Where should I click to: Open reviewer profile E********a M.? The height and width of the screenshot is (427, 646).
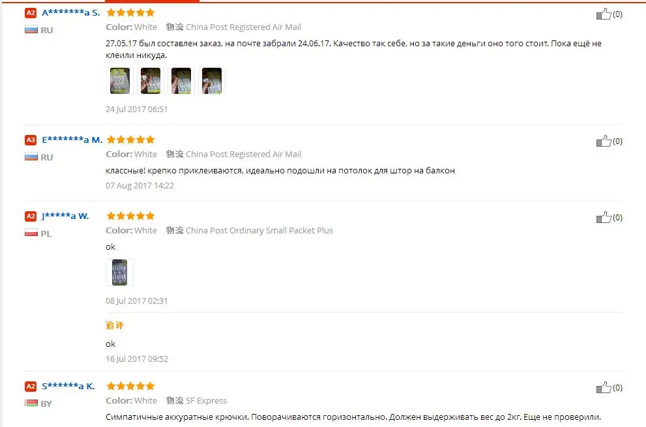(x=72, y=140)
